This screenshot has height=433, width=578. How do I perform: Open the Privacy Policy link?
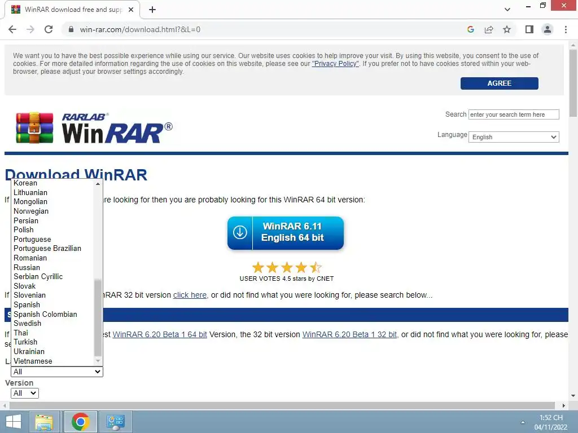[335, 63]
